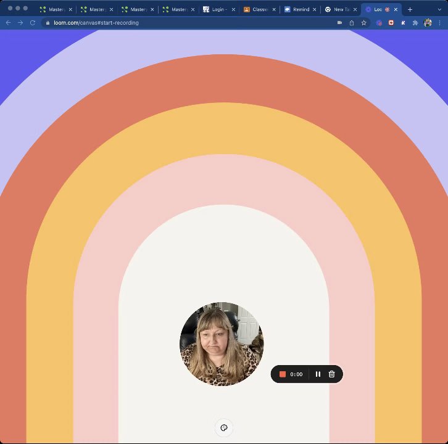The width and height of the screenshot is (448, 444).
Task: Stop the Loom recording with the red square
Action: coord(282,374)
